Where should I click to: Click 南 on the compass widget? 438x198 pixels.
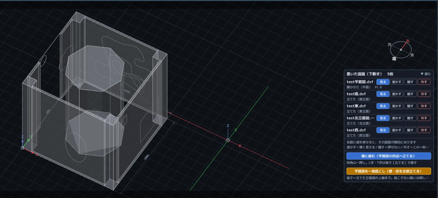pos(394,59)
